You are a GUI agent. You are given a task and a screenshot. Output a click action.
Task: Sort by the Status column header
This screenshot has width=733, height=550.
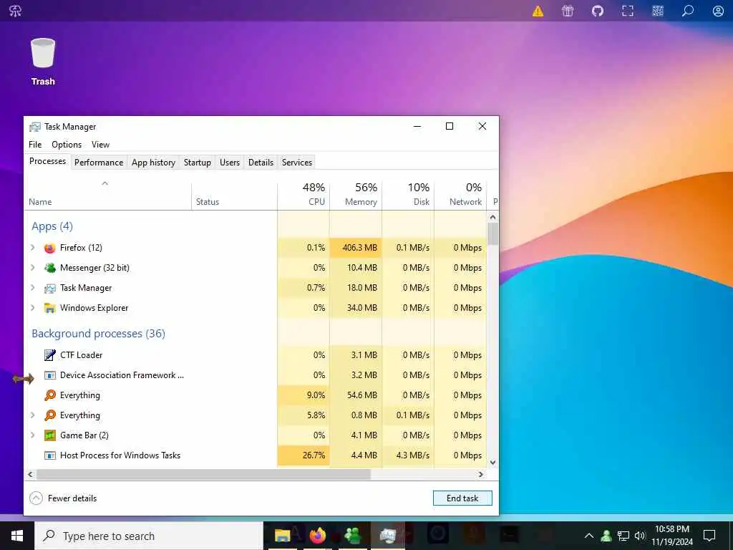234,196
